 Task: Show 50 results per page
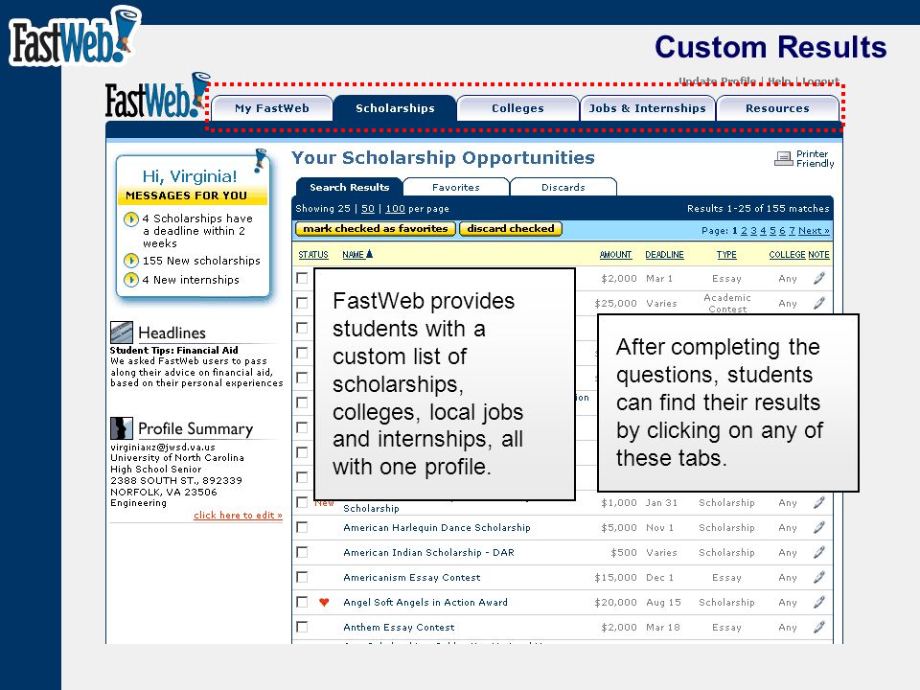point(368,209)
